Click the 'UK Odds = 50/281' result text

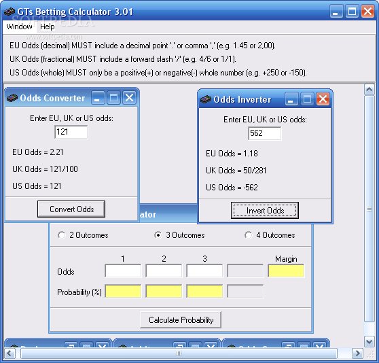[236, 170]
